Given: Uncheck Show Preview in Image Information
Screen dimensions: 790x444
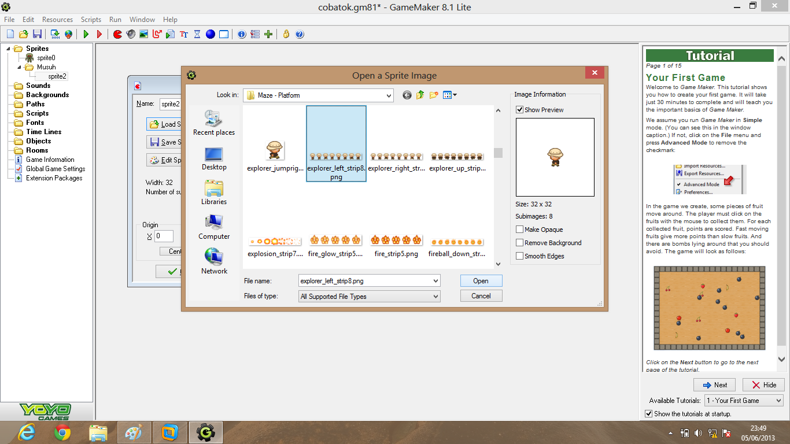Looking at the screenshot, I should click(x=519, y=109).
